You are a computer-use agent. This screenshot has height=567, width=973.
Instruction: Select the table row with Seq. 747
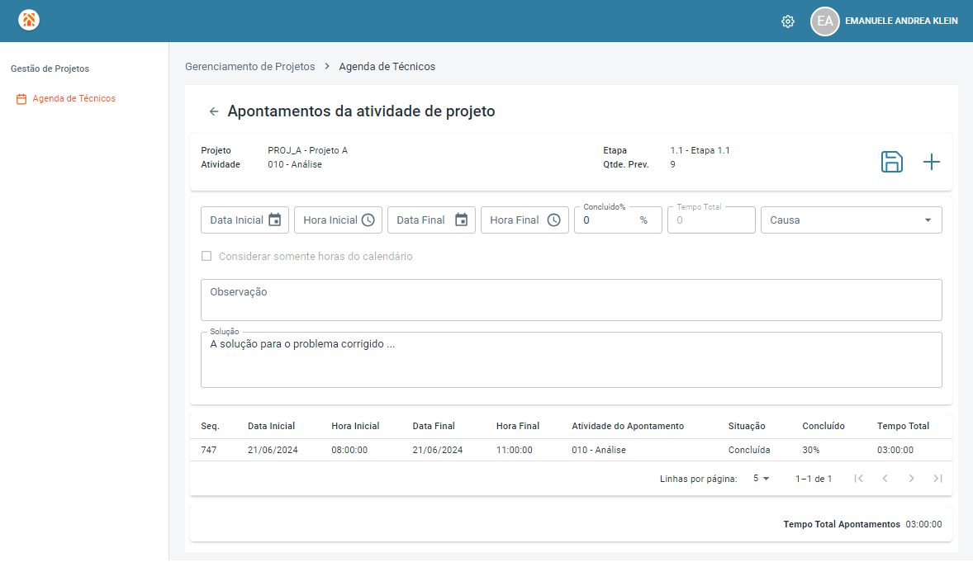point(571,451)
